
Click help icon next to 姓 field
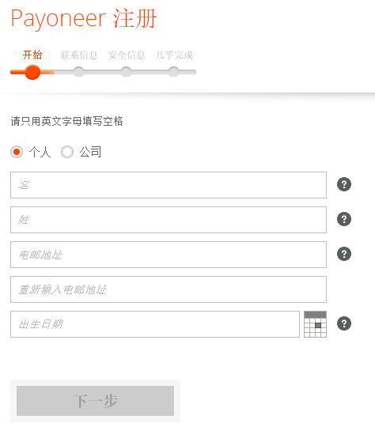pyautogui.click(x=344, y=219)
